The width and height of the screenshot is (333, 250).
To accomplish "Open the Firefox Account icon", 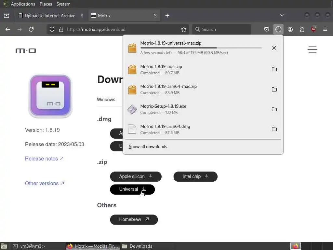I will click(x=290, y=29).
